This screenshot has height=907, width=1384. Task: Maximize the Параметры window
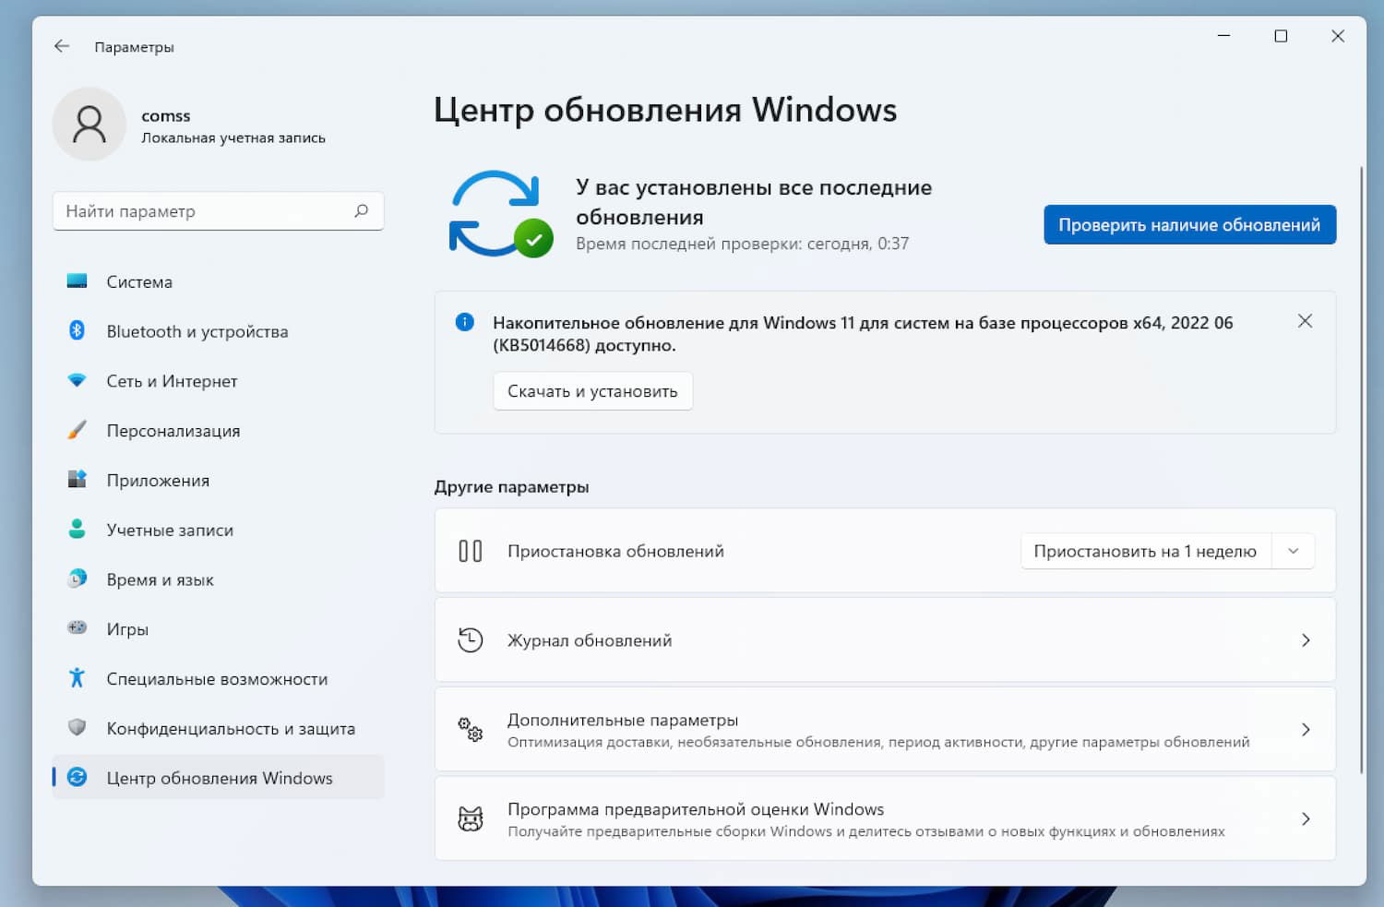click(1281, 36)
